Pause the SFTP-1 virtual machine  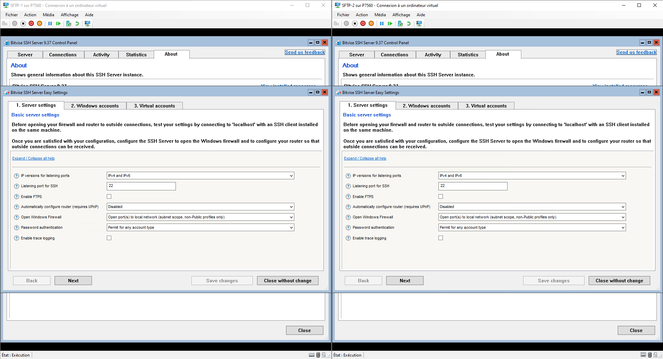[x=50, y=23]
